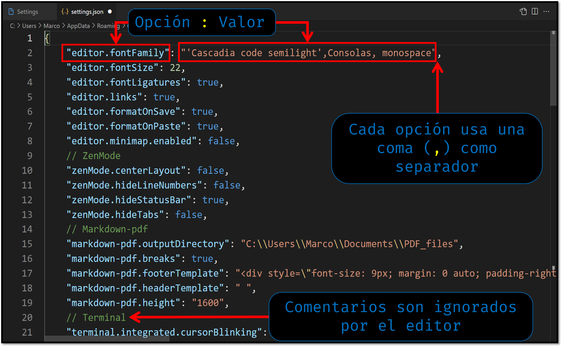Click the horizontal scrollbar at bottom
The height and width of the screenshot is (347, 562).
107,339
